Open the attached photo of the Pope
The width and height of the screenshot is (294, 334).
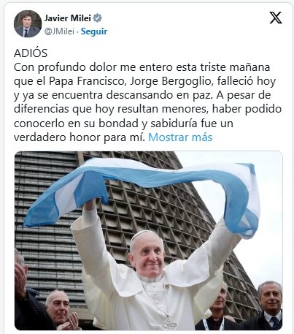tap(148, 240)
